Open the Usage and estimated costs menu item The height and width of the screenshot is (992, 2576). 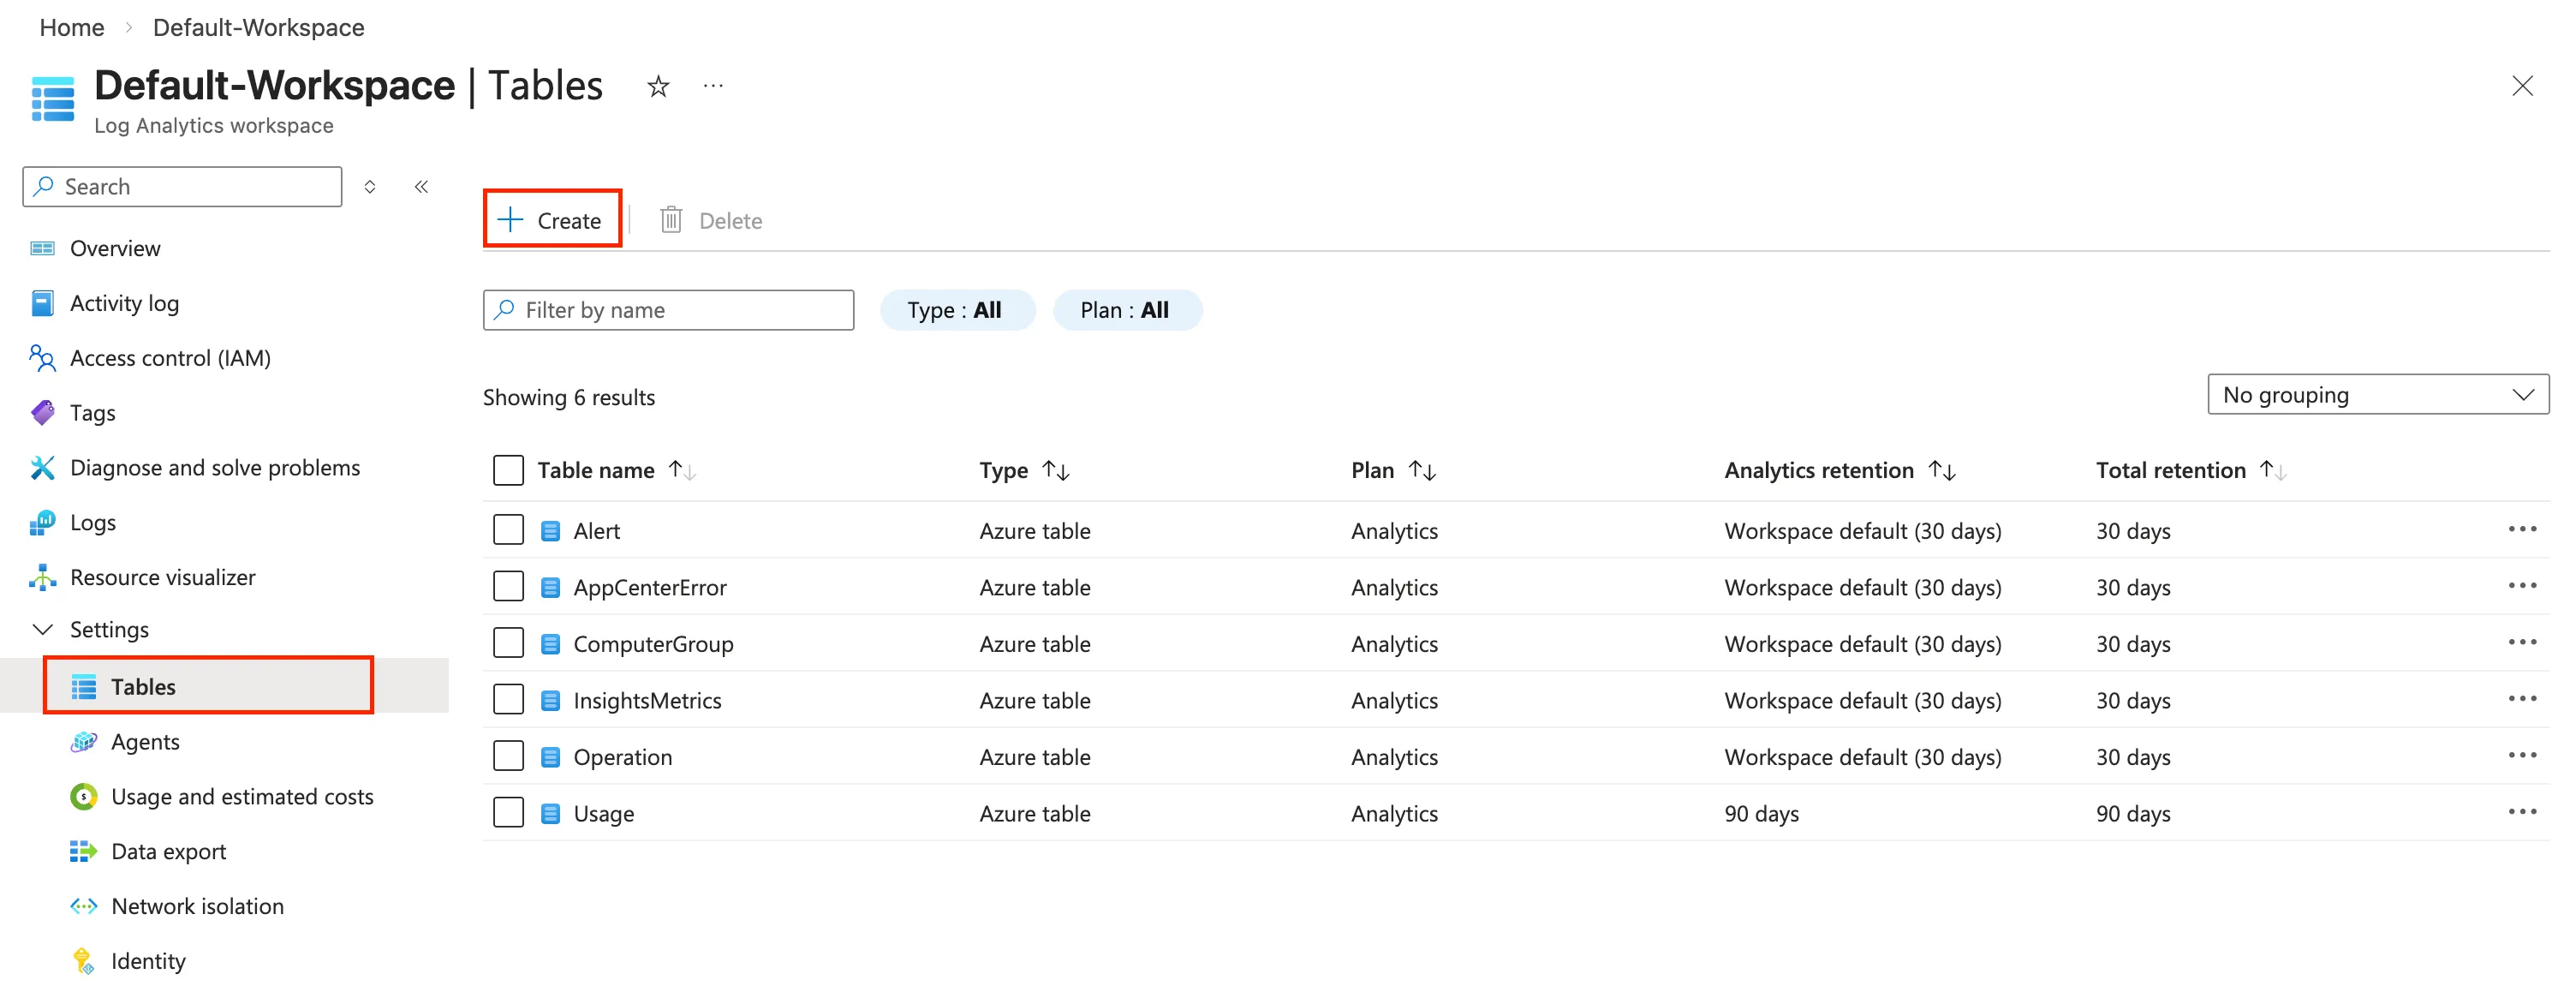tap(242, 797)
